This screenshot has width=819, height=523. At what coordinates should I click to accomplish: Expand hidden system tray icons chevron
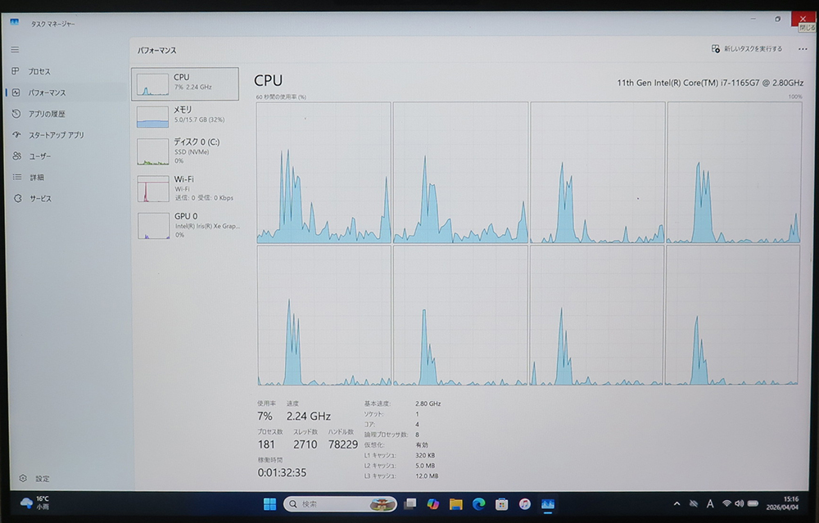[x=677, y=503]
